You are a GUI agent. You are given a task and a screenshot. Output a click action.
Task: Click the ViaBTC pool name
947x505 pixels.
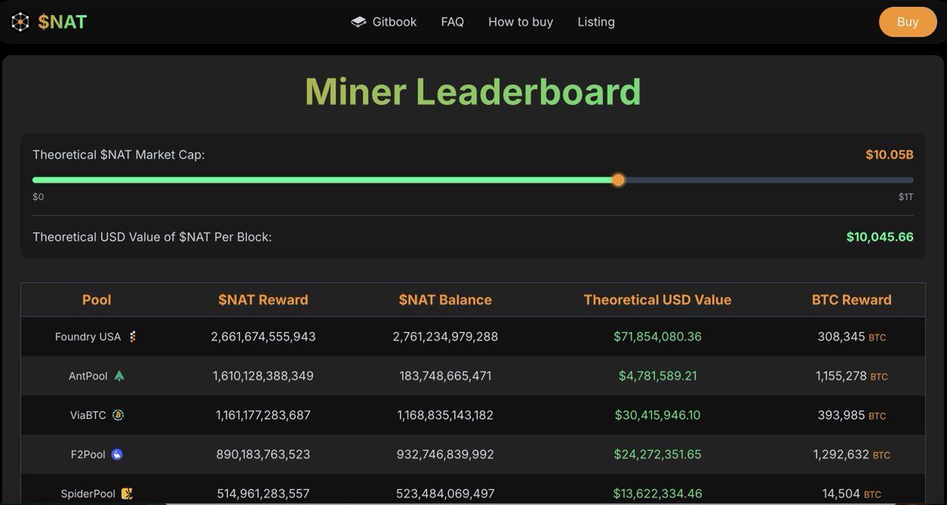coord(88,415)
